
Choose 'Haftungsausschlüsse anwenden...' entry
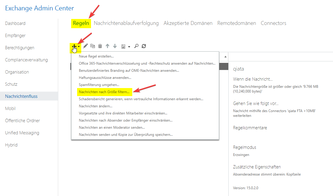point(105,78)
